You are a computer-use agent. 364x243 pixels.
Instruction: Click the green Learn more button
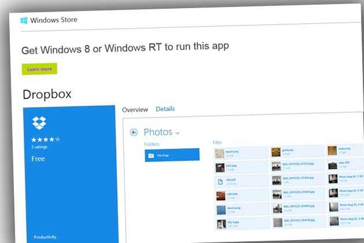(39, 69)
